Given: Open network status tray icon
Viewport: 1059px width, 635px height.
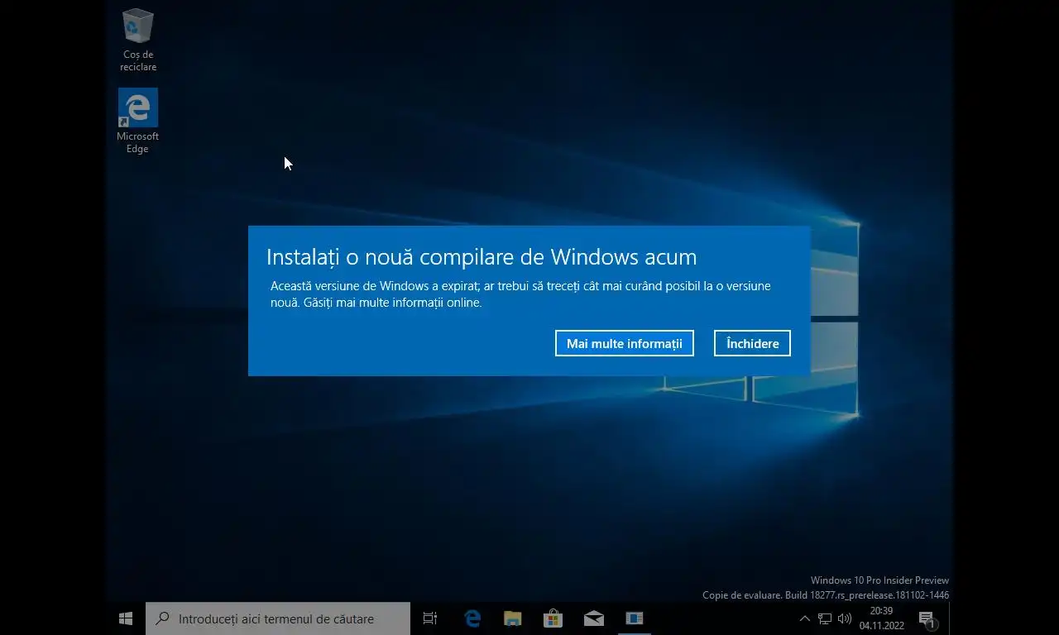Looking at the screenshot, I should tap(825, 618).
